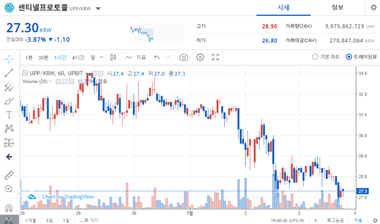Select the 1분 interval
The height and width of the screenshot is (224, 380).
29,57
